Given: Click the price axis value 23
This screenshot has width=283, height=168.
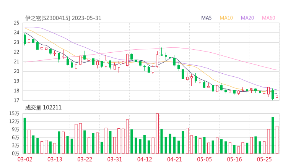Looking at the screenshot, I should (x=16, y=42).
